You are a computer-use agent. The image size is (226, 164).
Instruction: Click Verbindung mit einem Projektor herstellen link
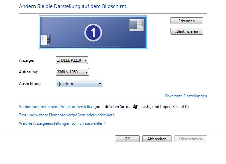[x=56, y=107]
